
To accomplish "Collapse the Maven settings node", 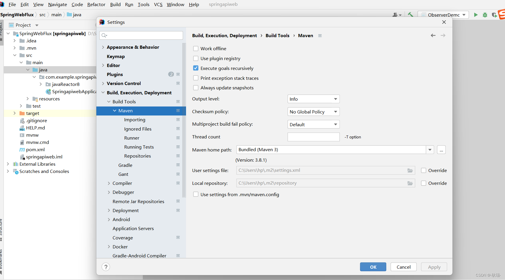I will click(115, 111).
